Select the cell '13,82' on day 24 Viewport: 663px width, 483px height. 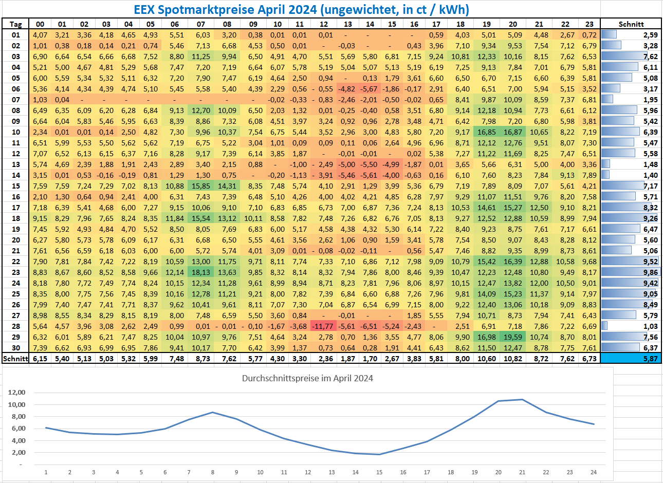tap(512, 283)
